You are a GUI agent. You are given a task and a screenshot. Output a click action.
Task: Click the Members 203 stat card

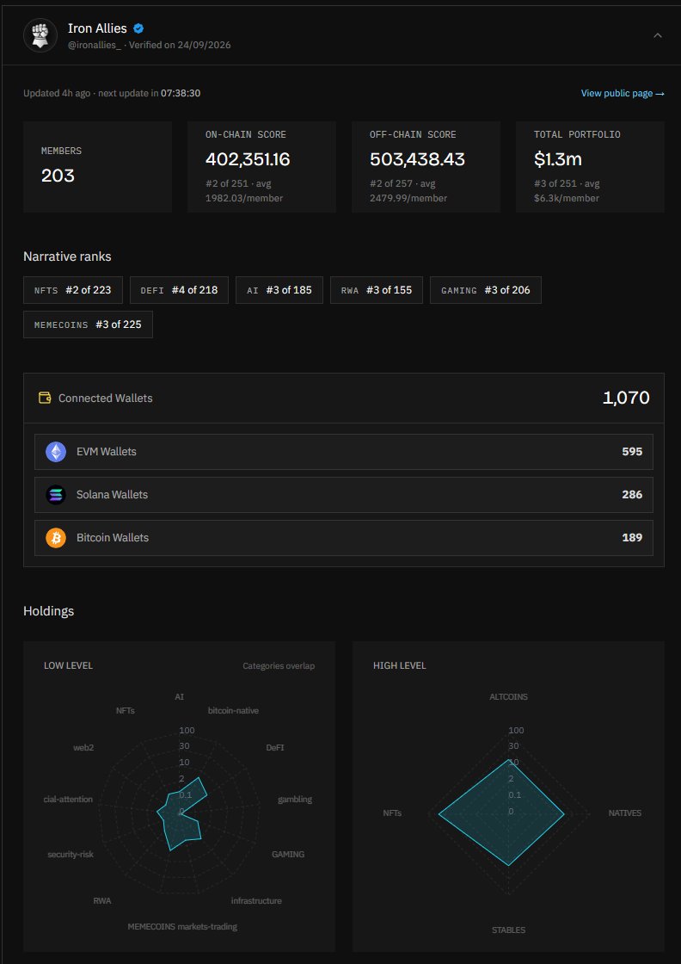98,167
